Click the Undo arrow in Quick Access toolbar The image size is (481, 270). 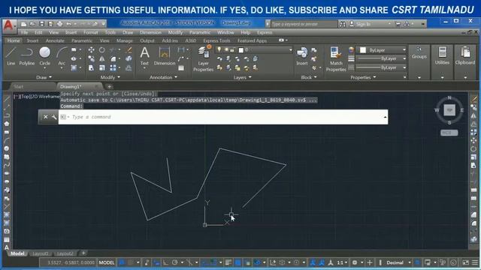(x=68, y=24)
